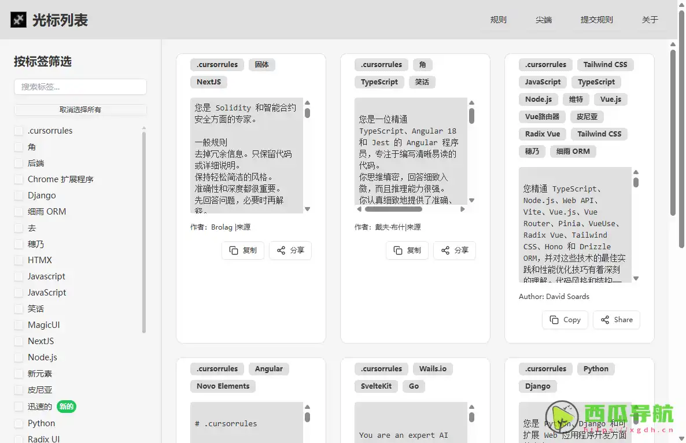Click right arrow of Angular horizontal scrollbar
The height and width of the screenshot is (443, 686).
(x=462, y=209)
